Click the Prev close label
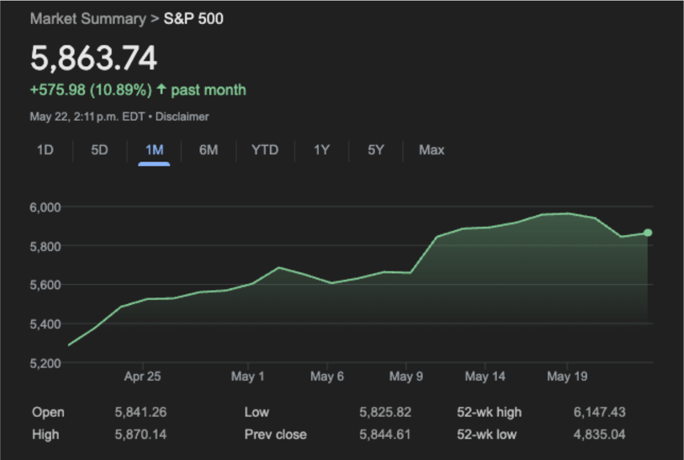 [x=275, y=434]
